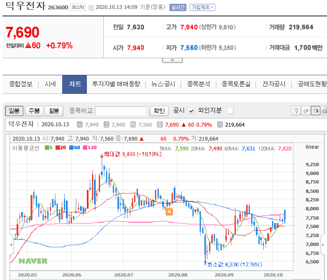The image size is (327, 280).
Task: Open the 종목분석 tab
Action: click(198, 84)
